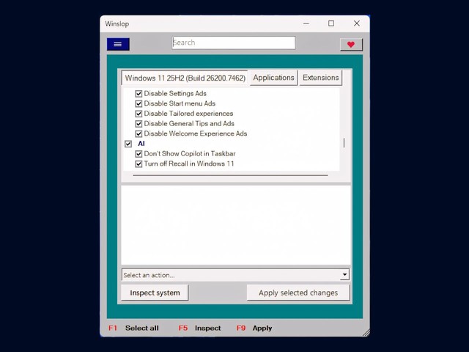Select the Turn off Recall in Windows 11 text
Viewport: 469px width, 352px height.
(x=189, y=164)
